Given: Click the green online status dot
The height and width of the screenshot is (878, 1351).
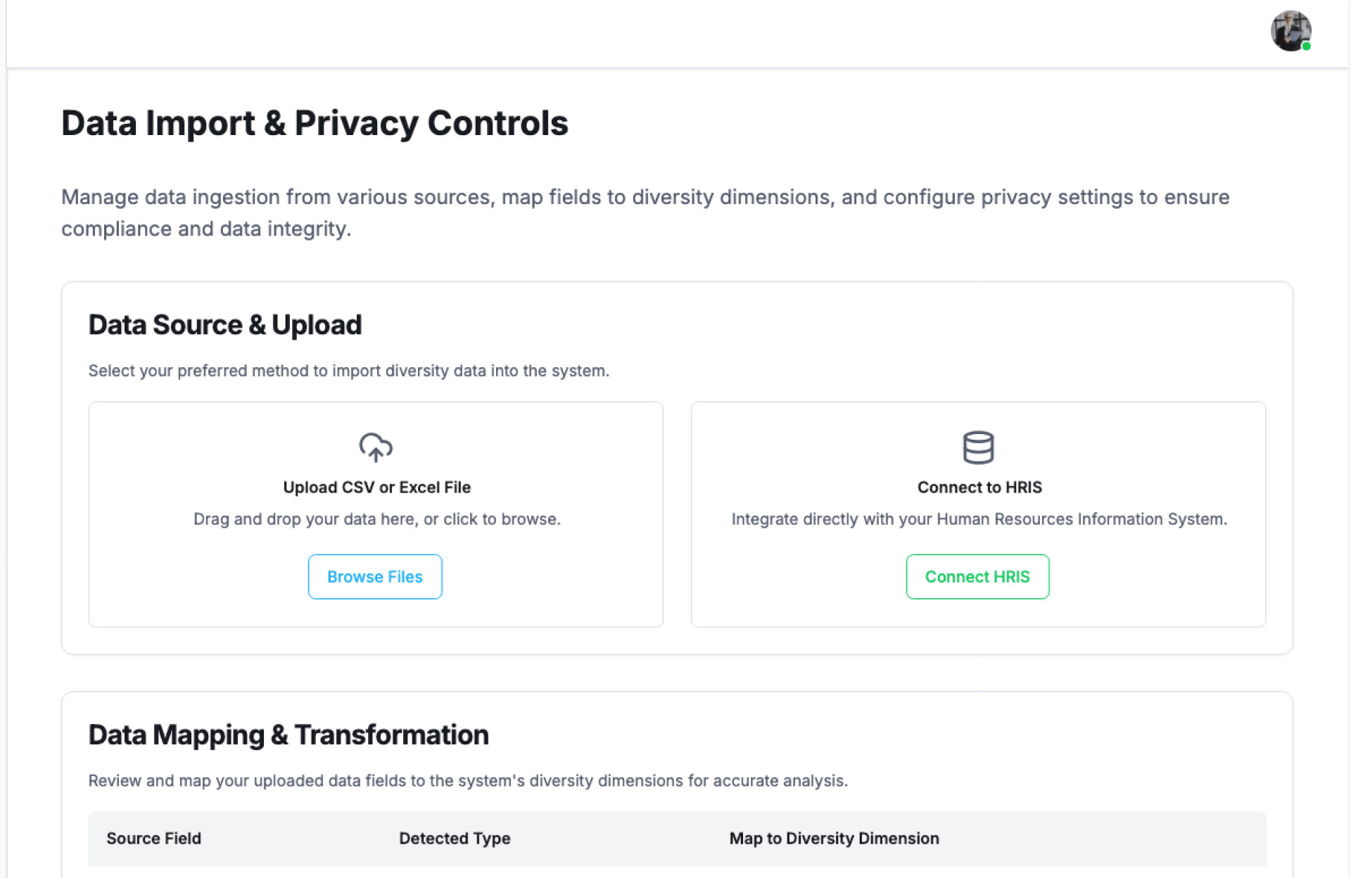Looking at the screenshot, I should click(1306, 46).
